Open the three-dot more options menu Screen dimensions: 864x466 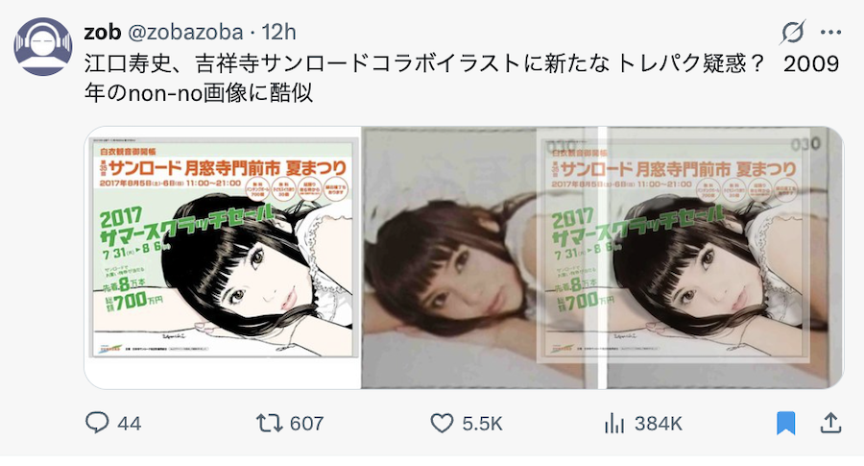830,32
